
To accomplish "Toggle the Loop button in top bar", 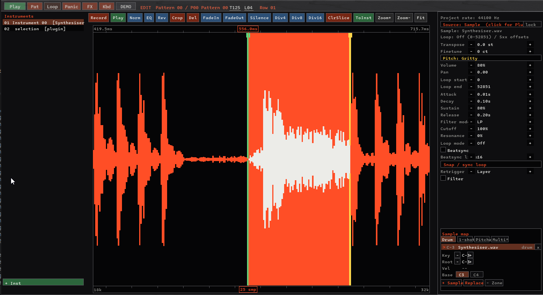I will (x=52, y=7).
